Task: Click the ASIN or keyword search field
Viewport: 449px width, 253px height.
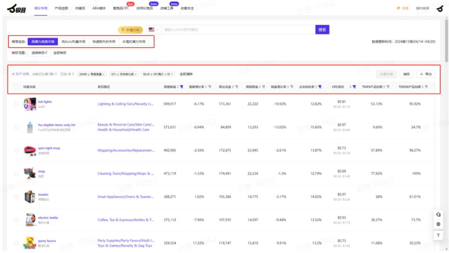Action: (x=237, y=30)
